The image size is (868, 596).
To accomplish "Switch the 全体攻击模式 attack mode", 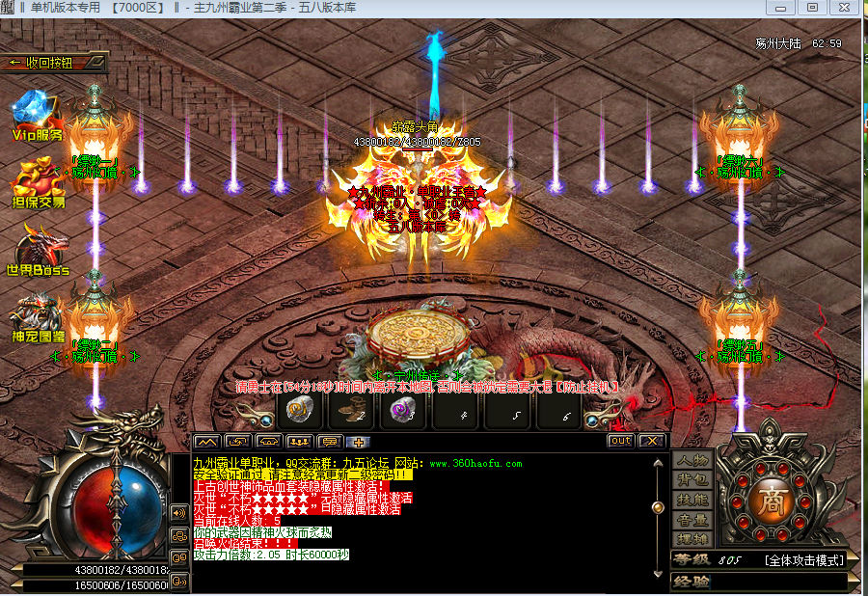I will (x=803, y=560).
